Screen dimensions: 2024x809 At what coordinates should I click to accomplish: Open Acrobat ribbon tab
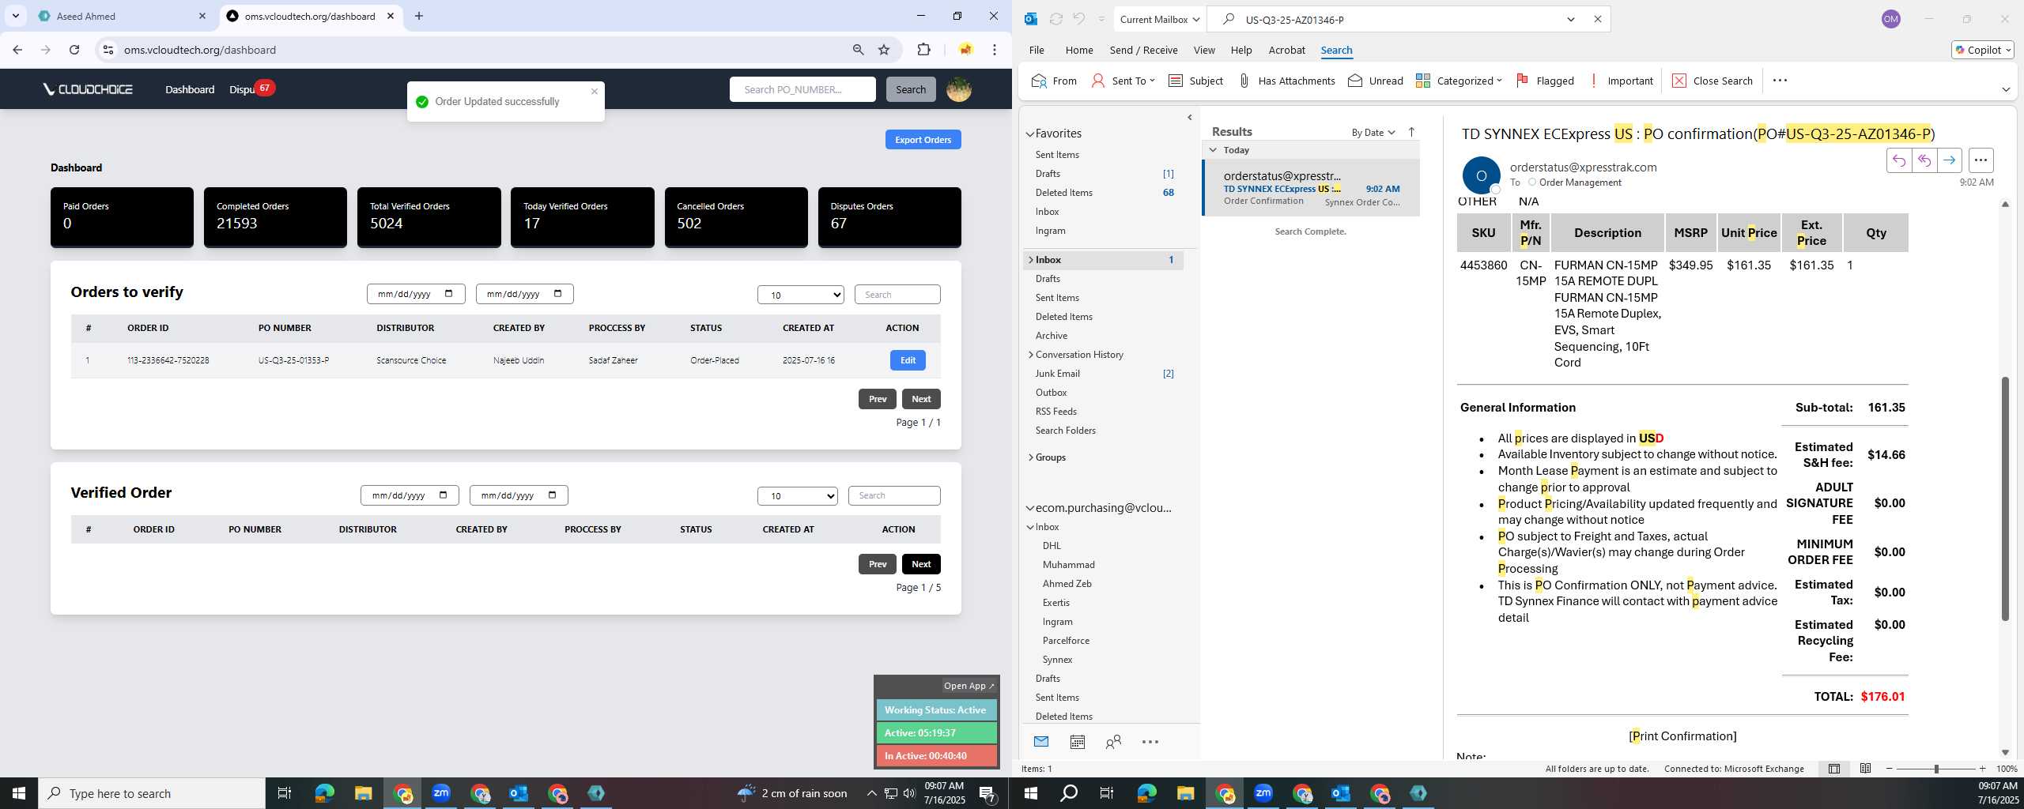tap(1286, 50)
